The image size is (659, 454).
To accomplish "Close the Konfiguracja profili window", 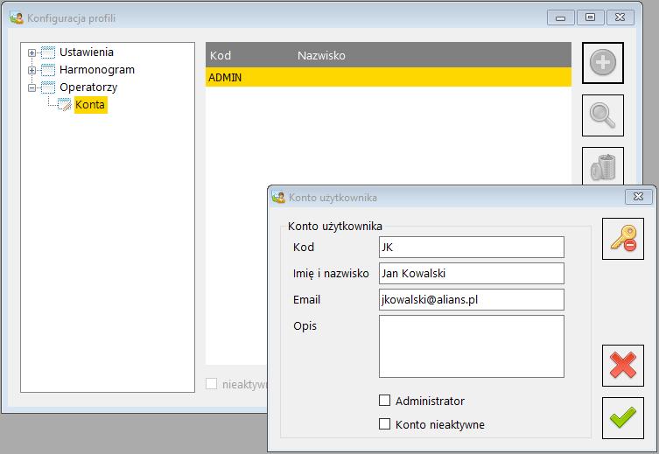I will 620,17.
